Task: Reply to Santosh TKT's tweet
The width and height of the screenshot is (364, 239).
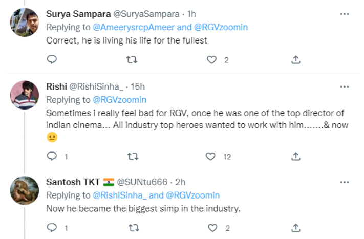Action: 51,227
